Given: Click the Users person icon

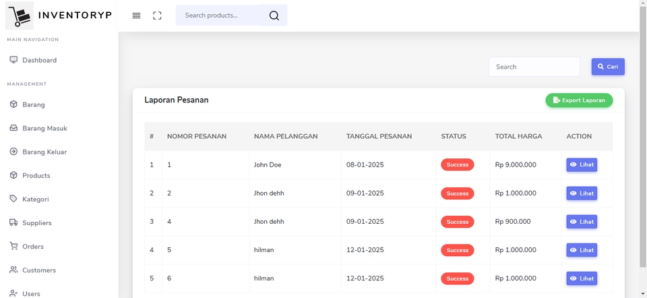Looking at the screenshot, I should 13,293.
